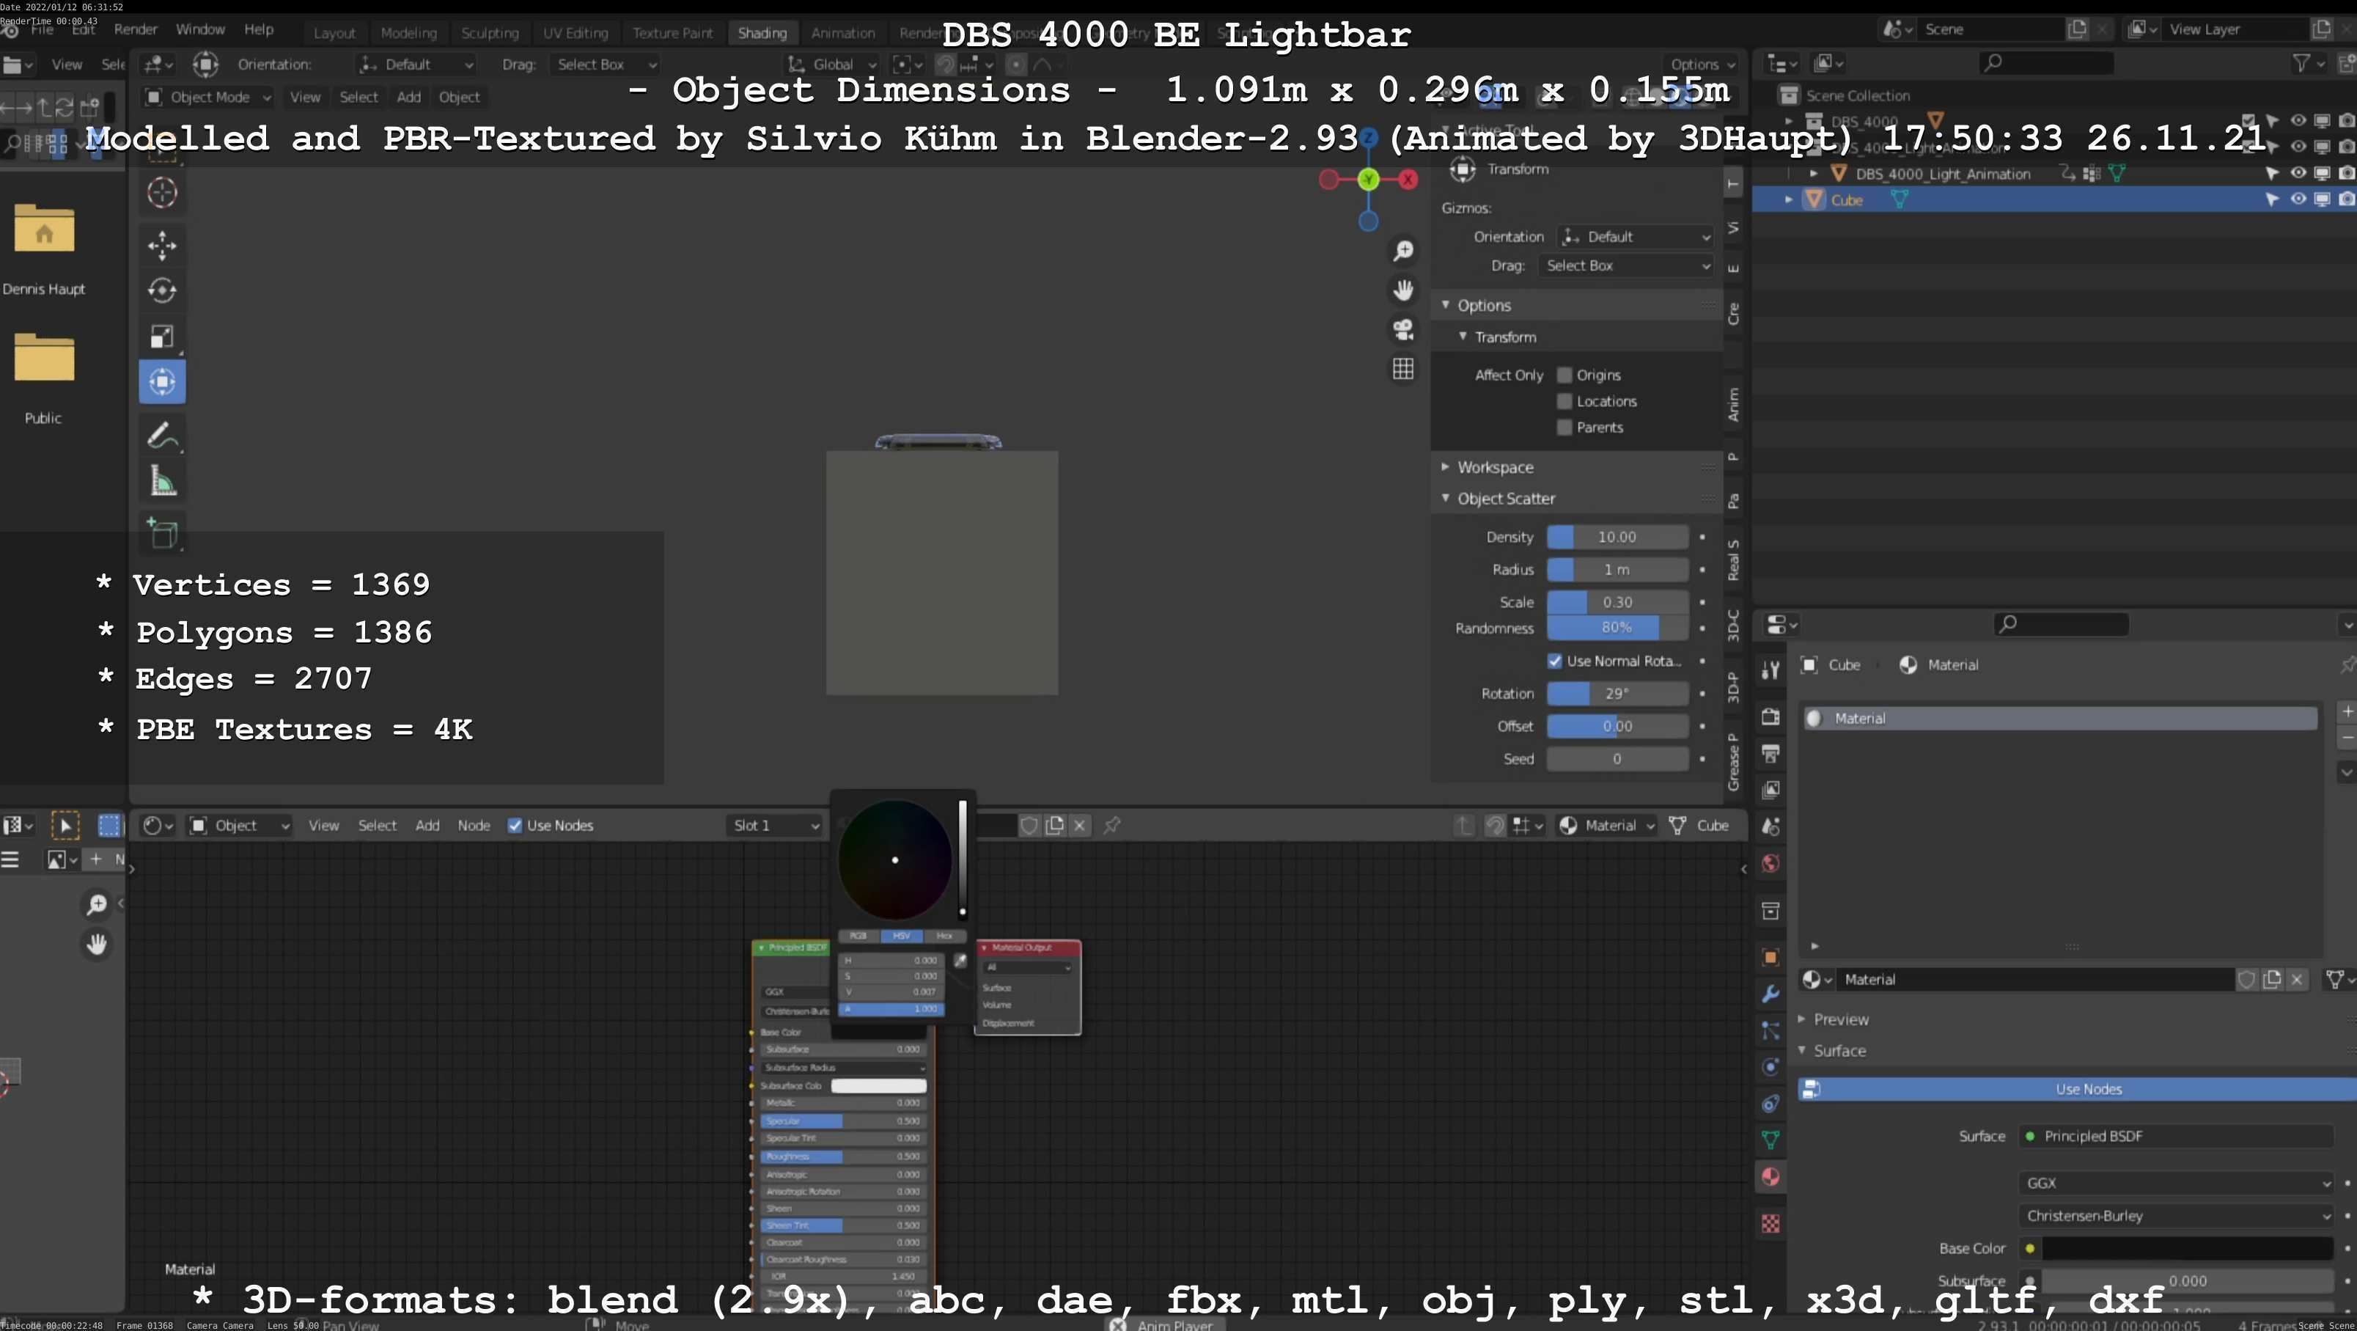Select the Scale tool

pos(162,336)
